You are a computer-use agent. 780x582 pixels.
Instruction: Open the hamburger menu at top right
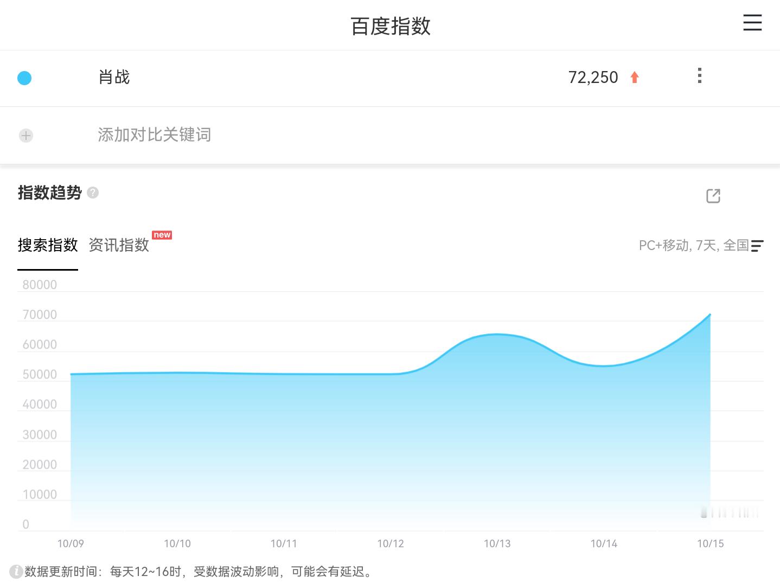[752, 23]
